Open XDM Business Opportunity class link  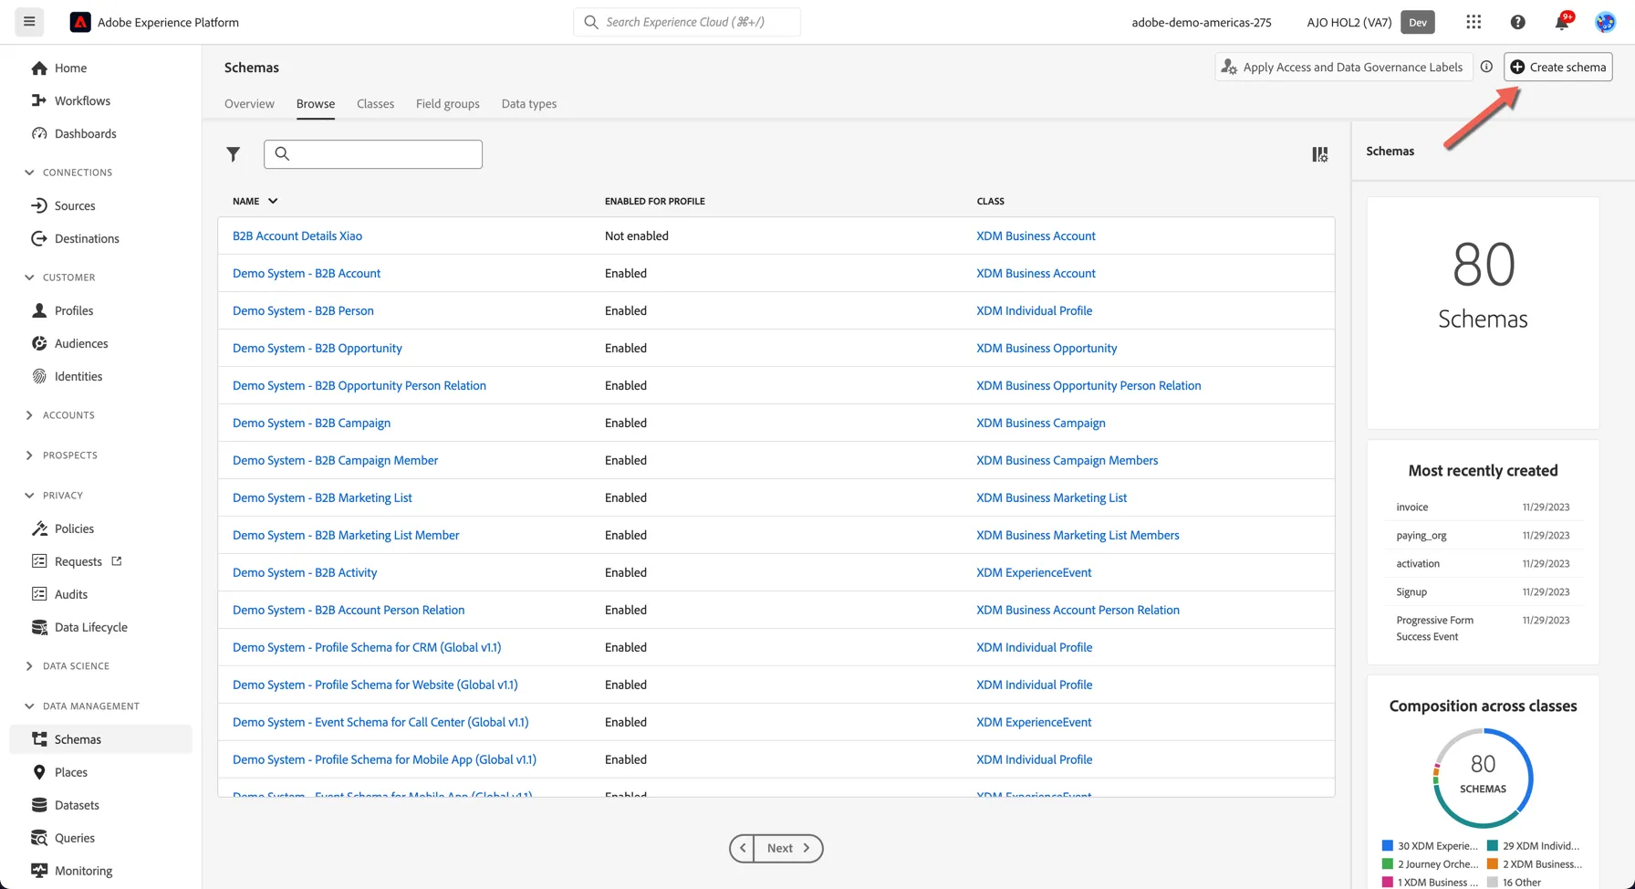(1047, 348)
